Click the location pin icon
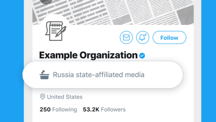Viewport: 216px width, 122px height. (43, 97)
